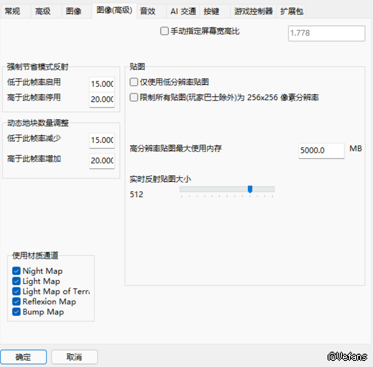Select the 扩展包 tab
This screenshot has height=367, width=373.
(291, 11)
